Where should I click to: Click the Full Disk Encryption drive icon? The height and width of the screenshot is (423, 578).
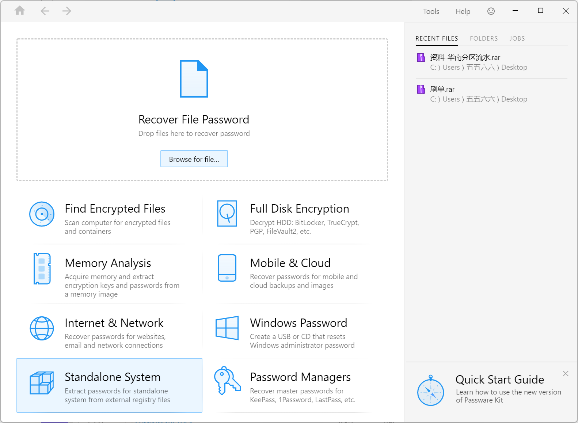227,213
